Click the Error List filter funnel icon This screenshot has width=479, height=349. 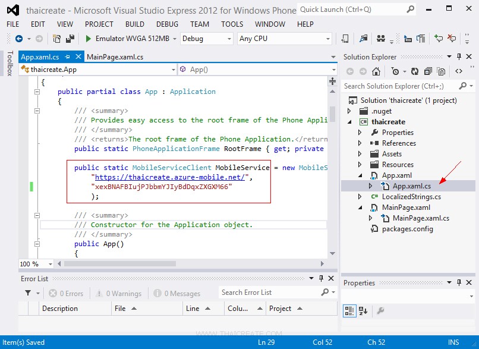point(28,293)
